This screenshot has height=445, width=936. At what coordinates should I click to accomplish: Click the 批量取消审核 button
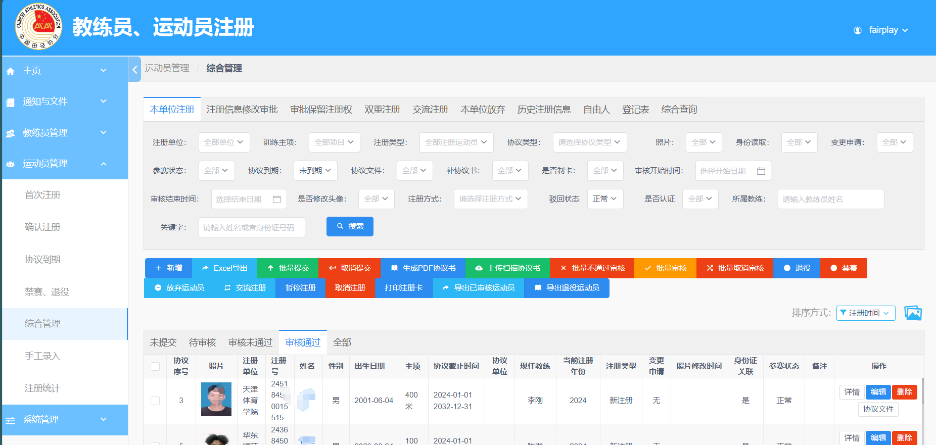click(735, 268)
